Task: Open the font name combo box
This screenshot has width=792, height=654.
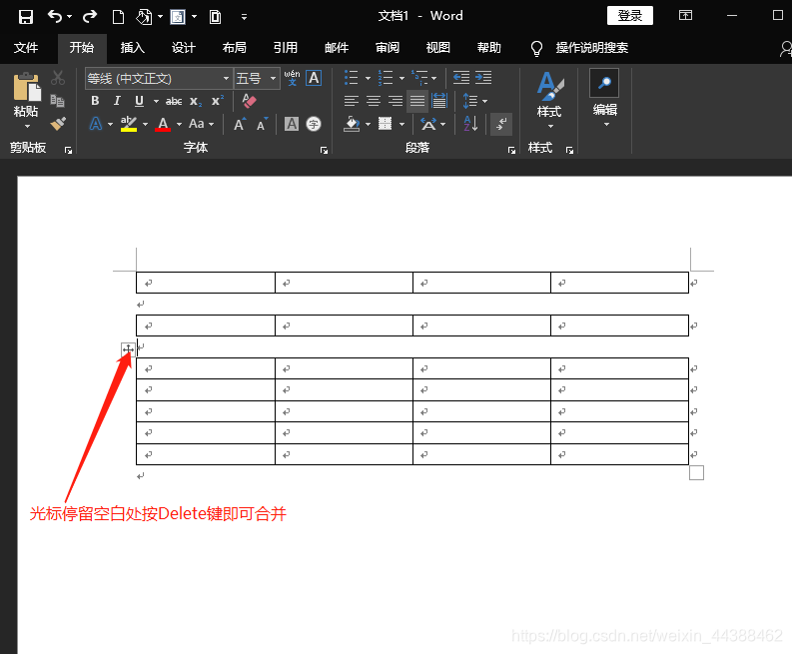Action: point(159,78)
